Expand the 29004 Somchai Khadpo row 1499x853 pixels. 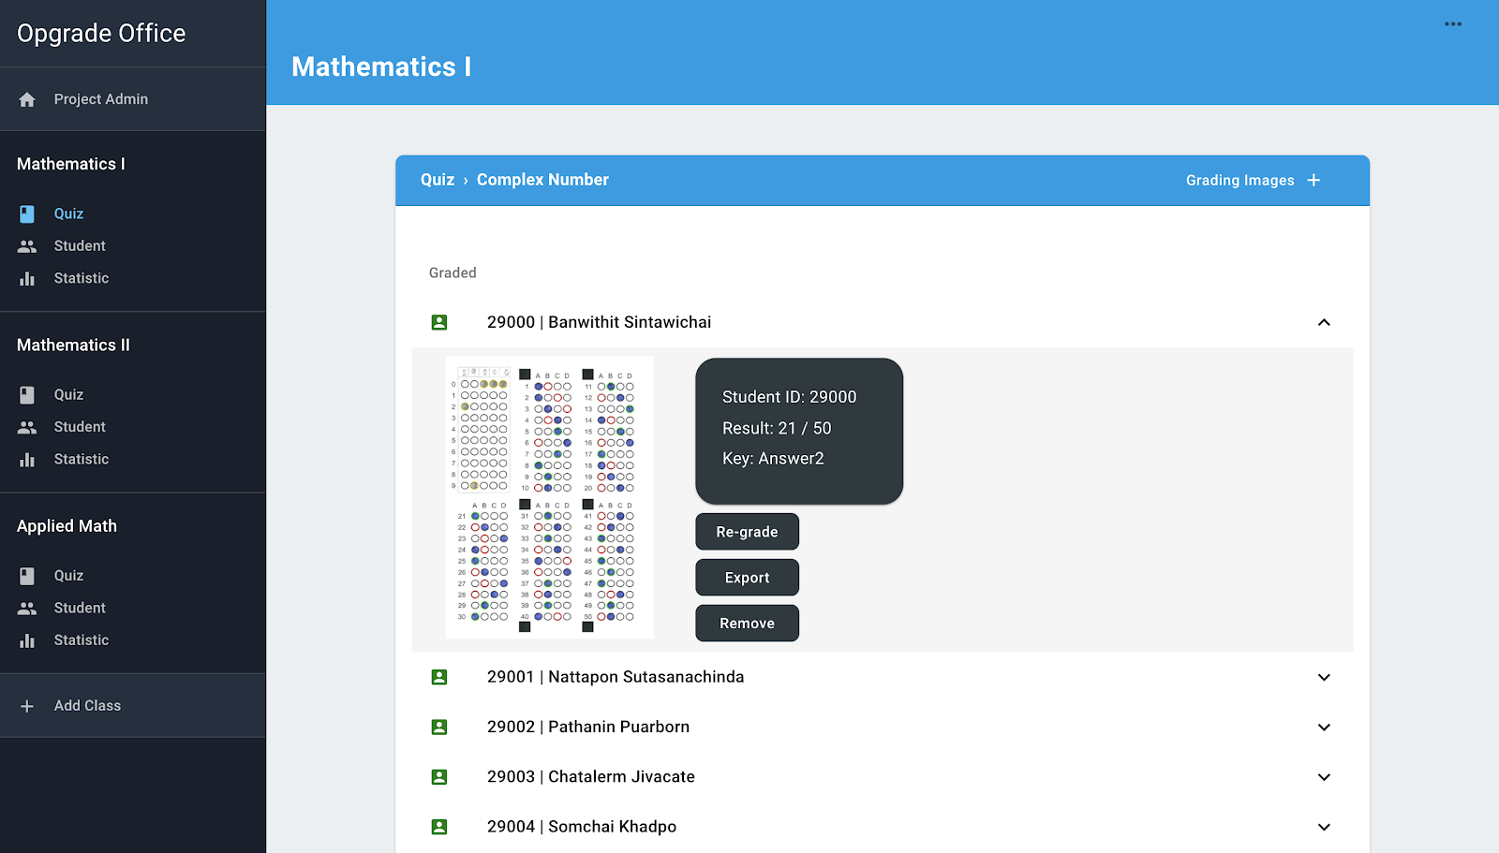click(x=1323, y=827)
